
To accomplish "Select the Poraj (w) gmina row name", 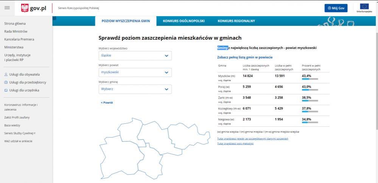I will pyautogui.click(x=224, y=87).
